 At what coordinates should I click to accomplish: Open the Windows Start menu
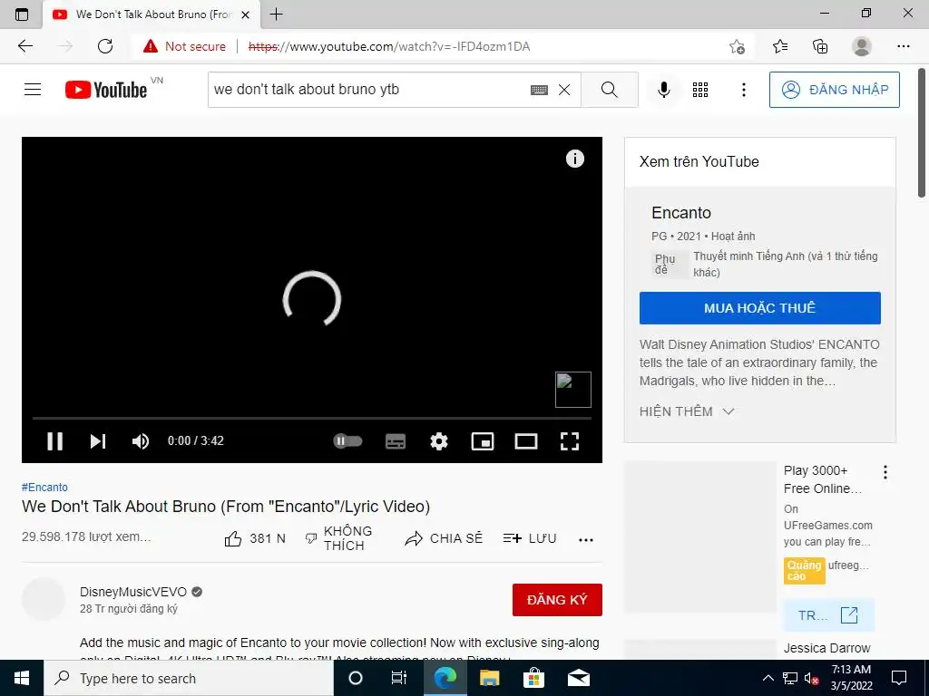tap(22, 678)
